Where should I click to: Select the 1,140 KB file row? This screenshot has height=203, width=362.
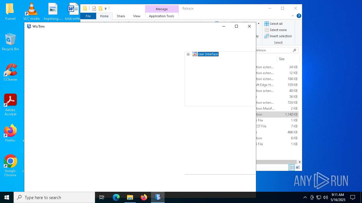point(277,114)
